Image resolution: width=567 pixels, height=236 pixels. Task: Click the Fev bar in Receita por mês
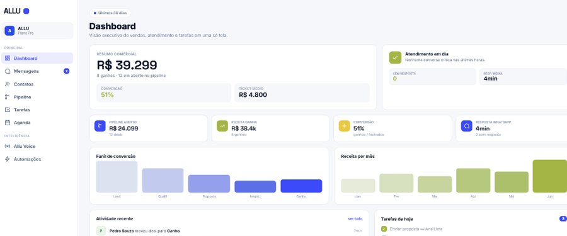(x=396, y=183)
